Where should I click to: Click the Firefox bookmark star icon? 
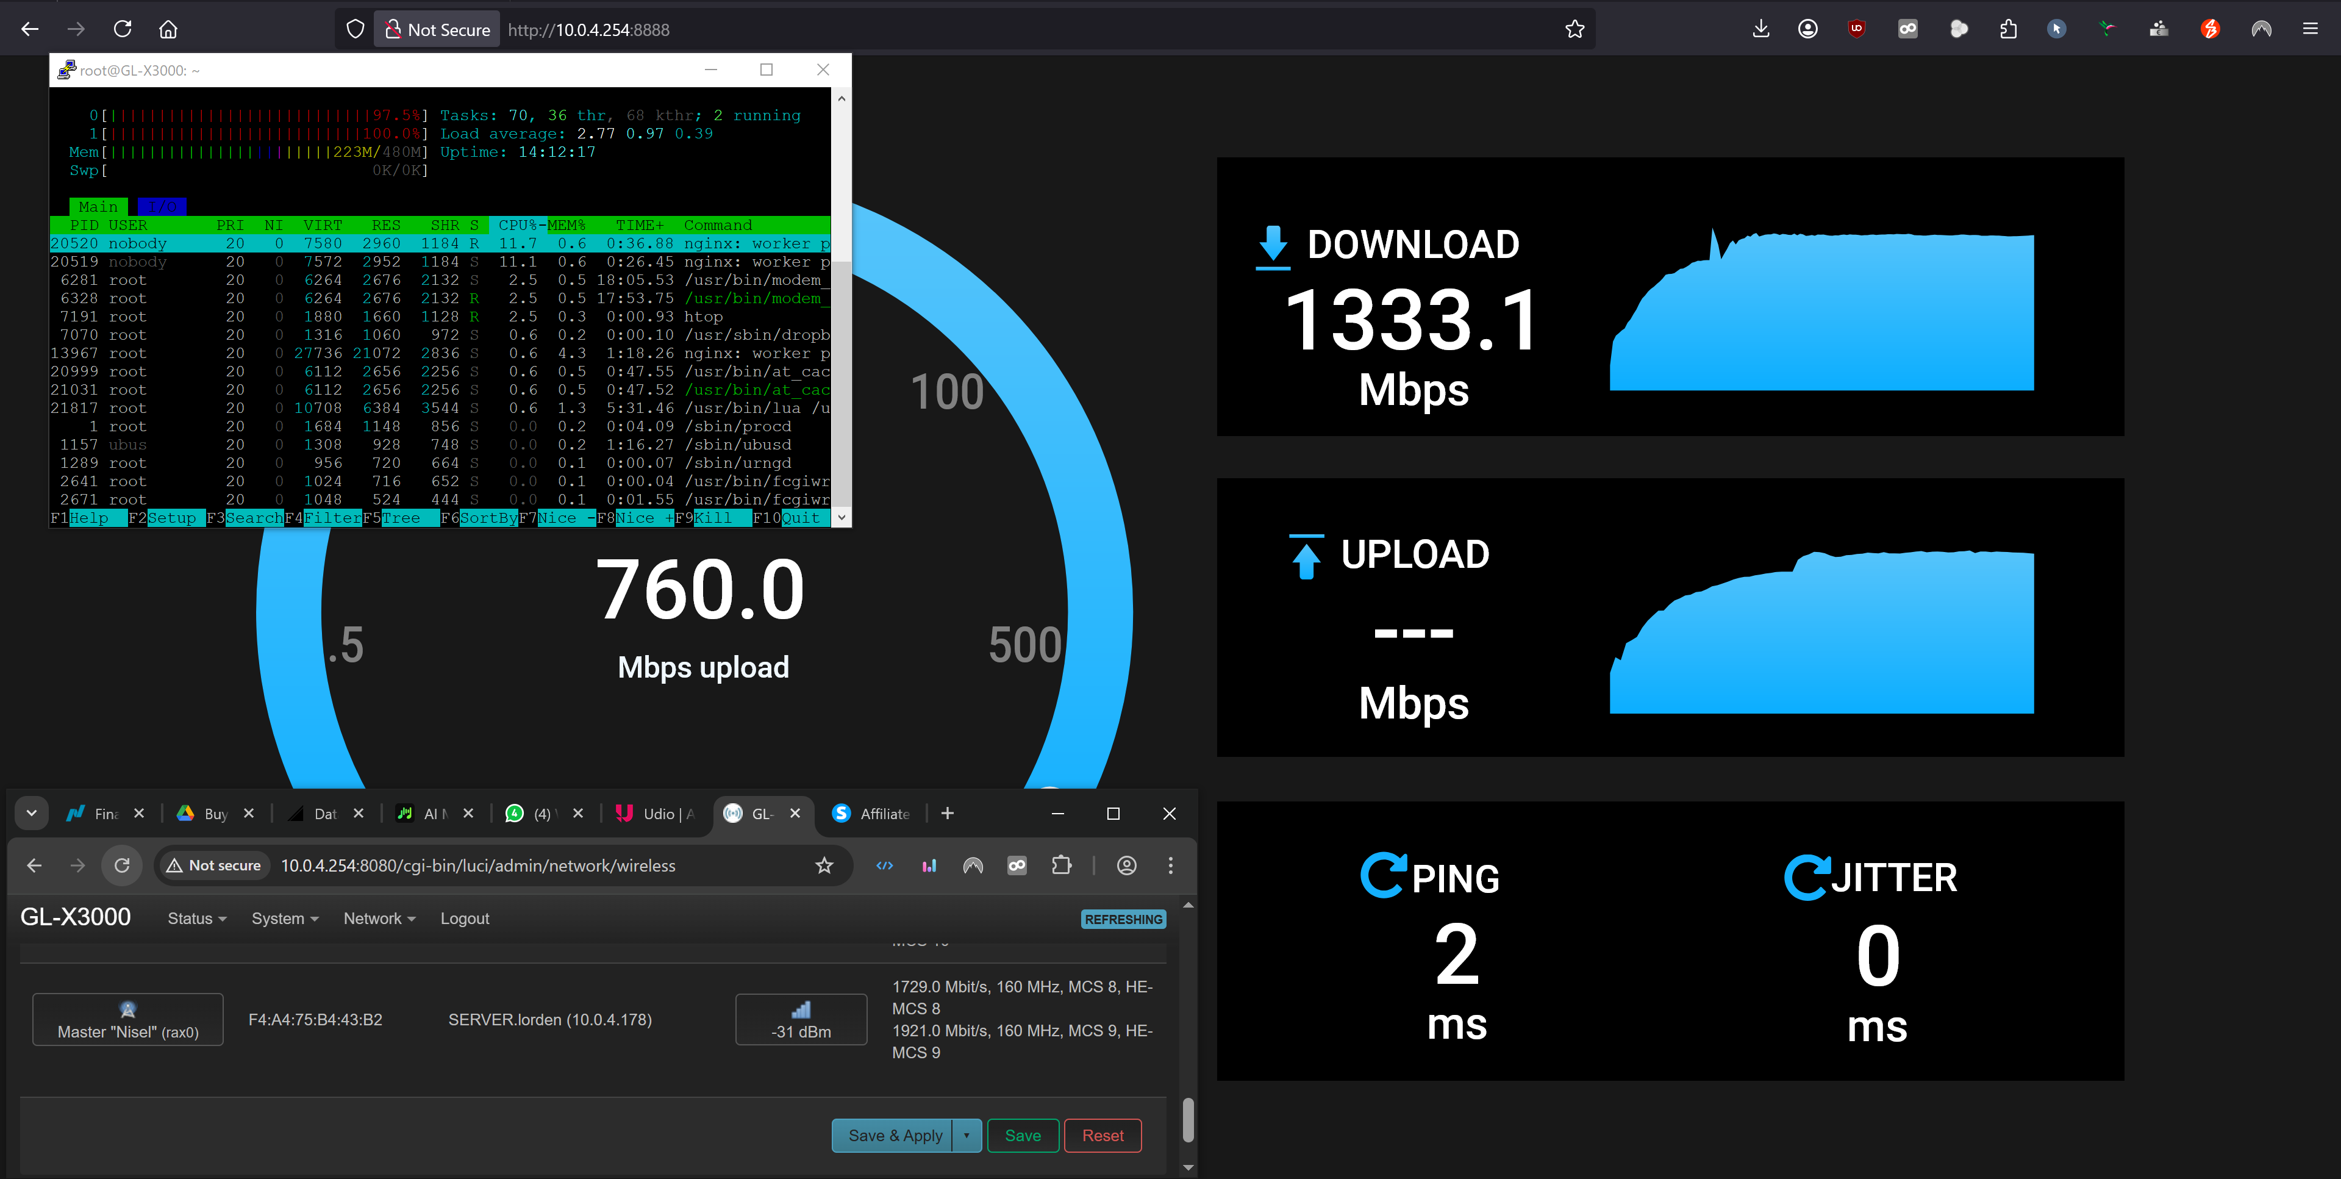pos(1574,29)
